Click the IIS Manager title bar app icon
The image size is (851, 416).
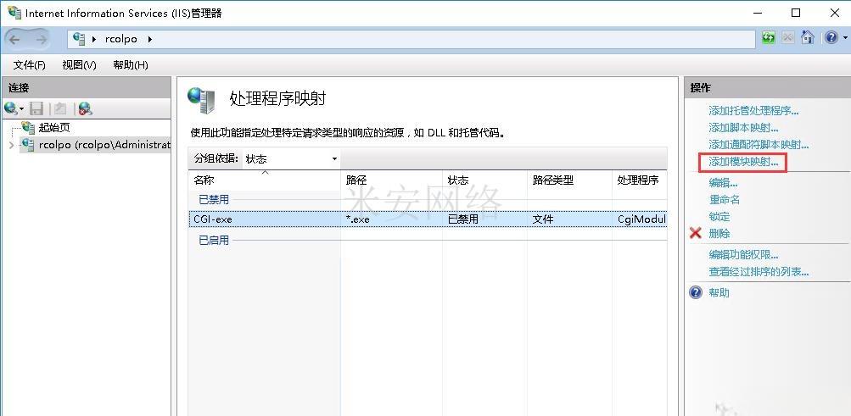[14, 13]
